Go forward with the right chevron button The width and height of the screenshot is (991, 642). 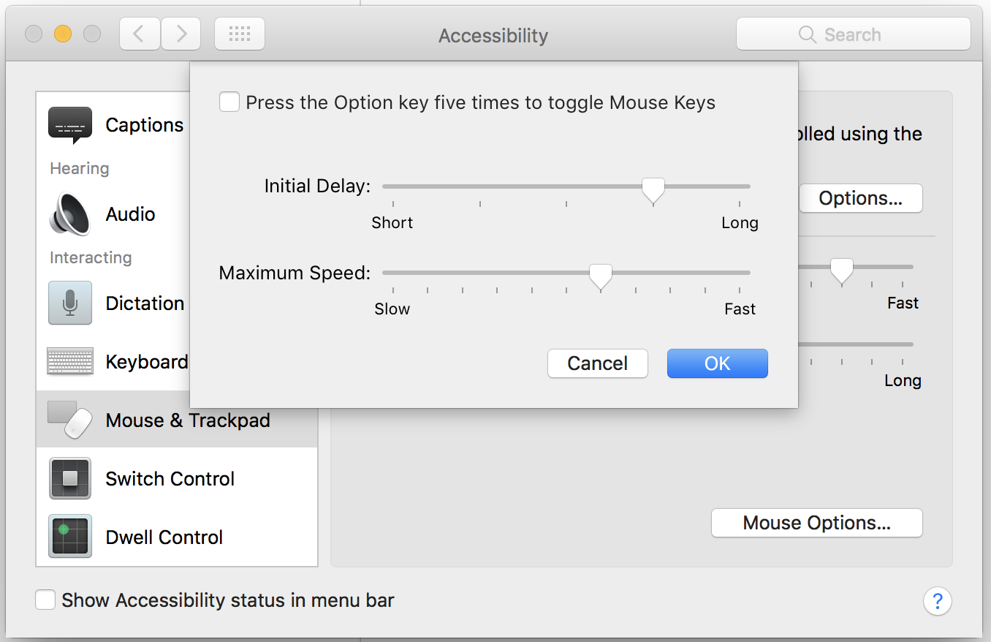click(x=181, y=34)
